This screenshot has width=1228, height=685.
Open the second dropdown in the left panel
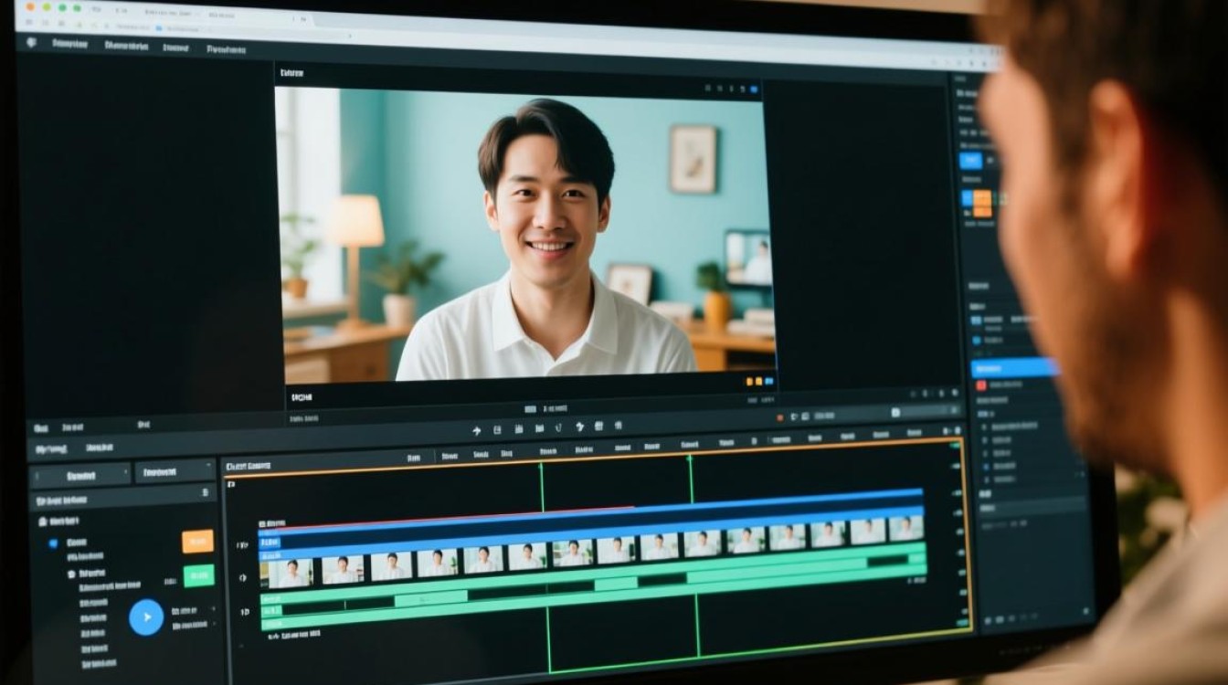175,472
